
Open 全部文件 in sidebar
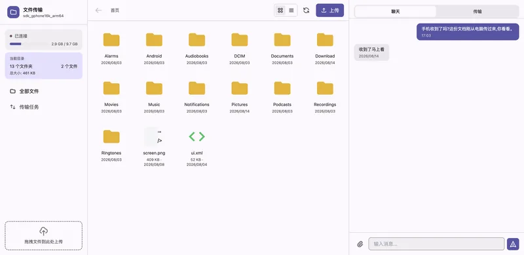coord(44,91)
